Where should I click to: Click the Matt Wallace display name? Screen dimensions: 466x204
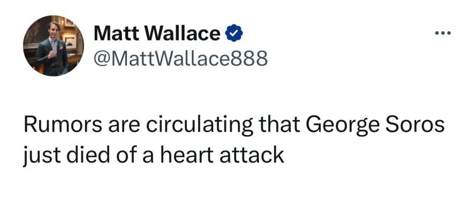click(x=157, y=33)
